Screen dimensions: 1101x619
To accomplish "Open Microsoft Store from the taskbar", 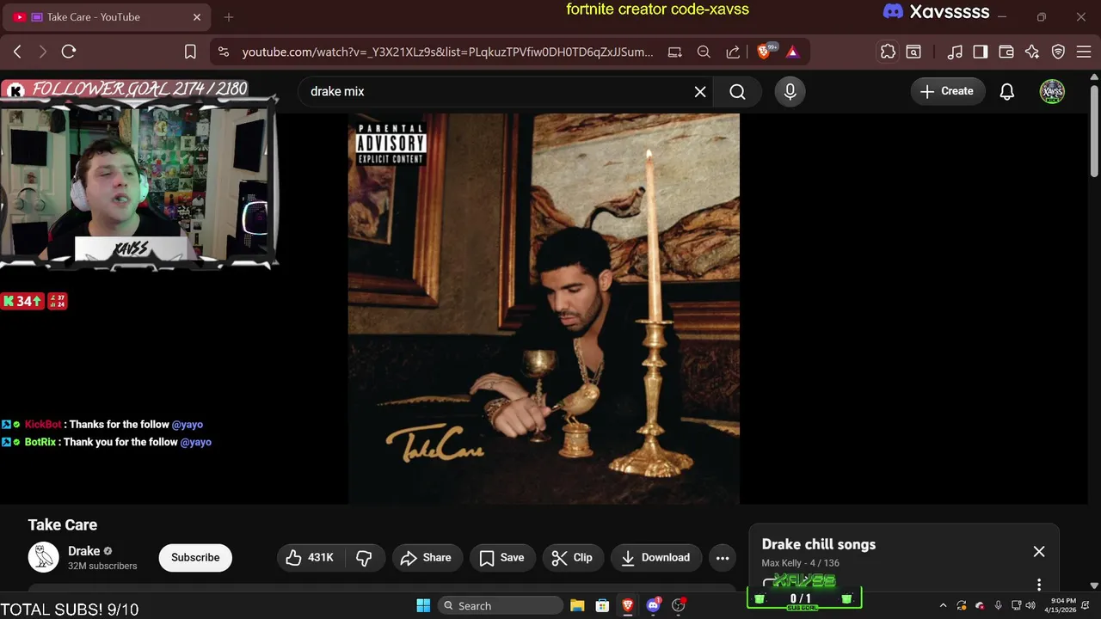I will point(603,605).
